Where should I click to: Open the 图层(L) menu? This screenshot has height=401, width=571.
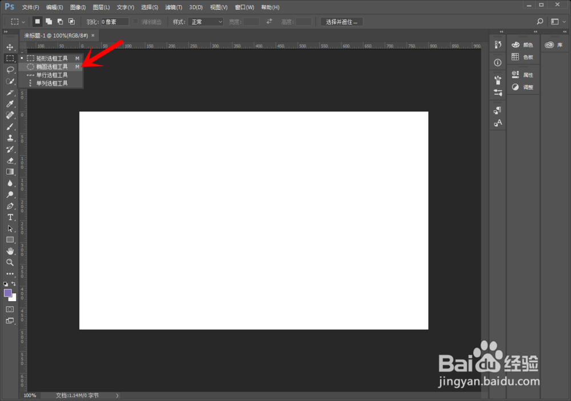(x=101, y=7)
